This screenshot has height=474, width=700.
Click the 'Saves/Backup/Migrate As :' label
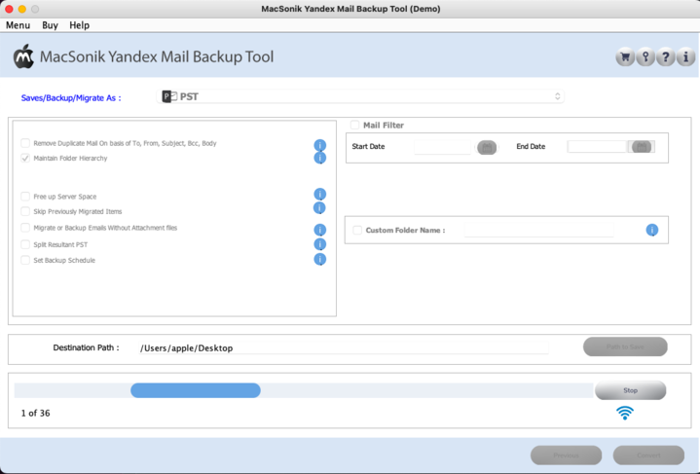point(71,97)
